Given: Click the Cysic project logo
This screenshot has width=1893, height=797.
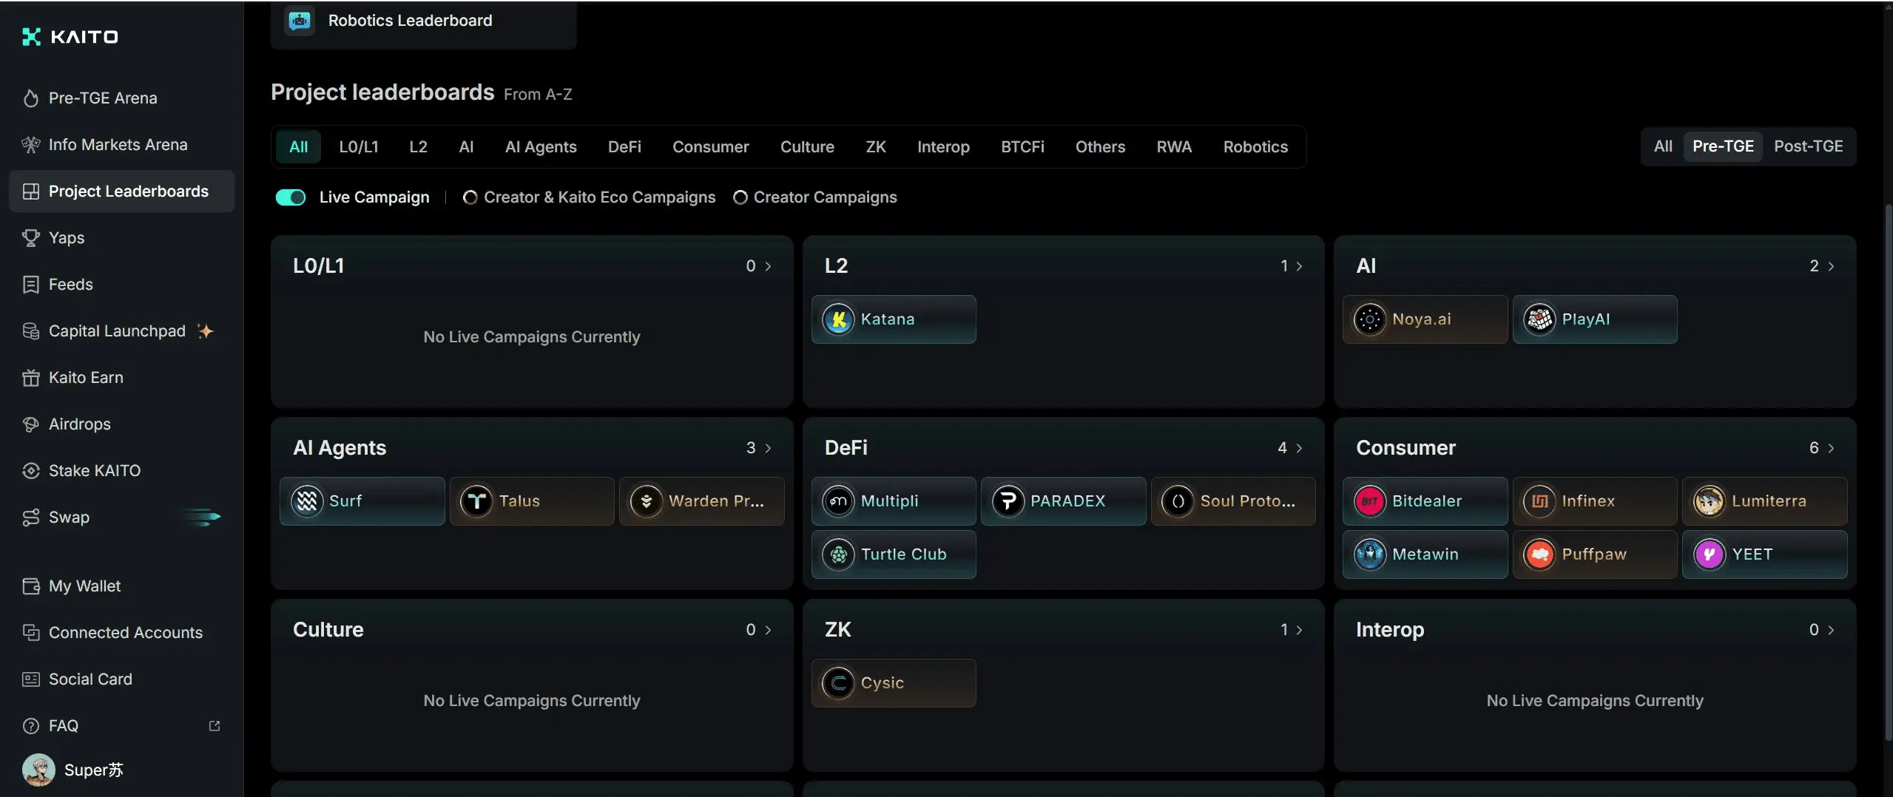Looking at the screenshot, I should tap(838, 683).
